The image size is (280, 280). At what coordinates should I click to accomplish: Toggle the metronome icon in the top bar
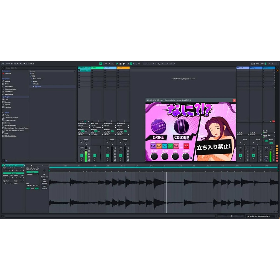pyautogui.click(x=24, y=63)
